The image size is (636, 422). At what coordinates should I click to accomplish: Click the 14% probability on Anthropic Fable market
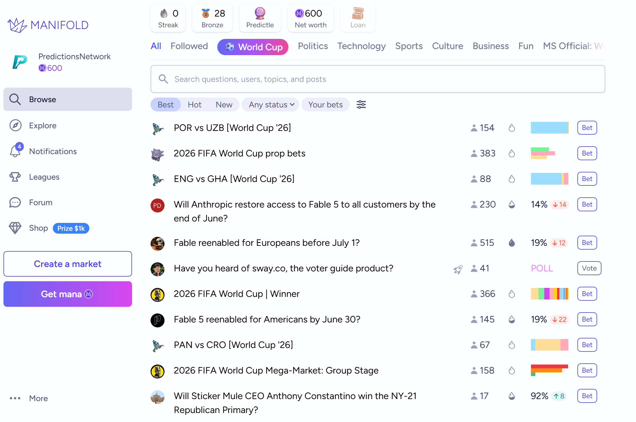[539, 204]
